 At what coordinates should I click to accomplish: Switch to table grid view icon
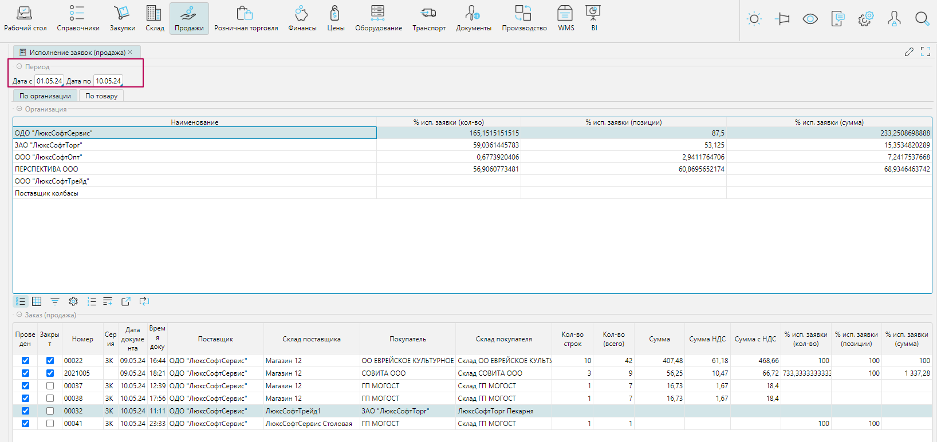[x=37, y=301]
